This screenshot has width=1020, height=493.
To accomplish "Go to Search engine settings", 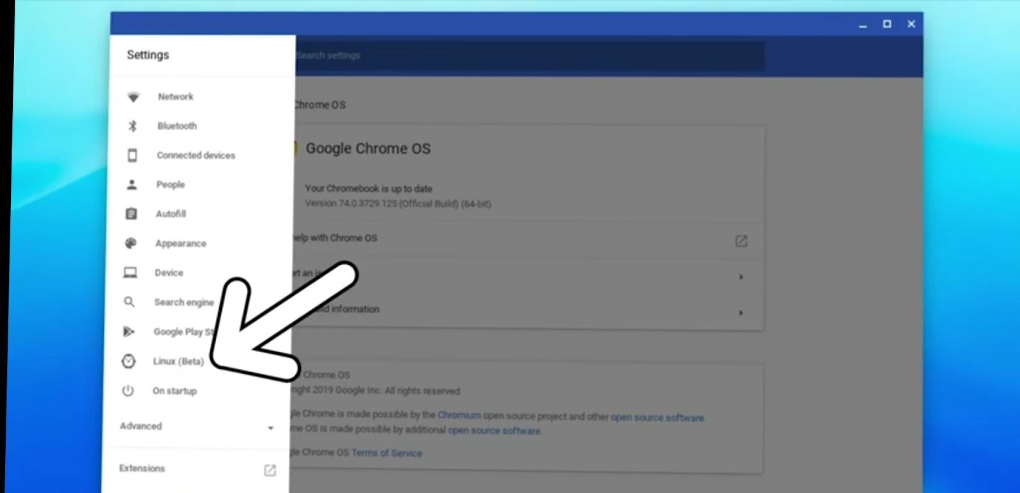I will coord(184,302).
